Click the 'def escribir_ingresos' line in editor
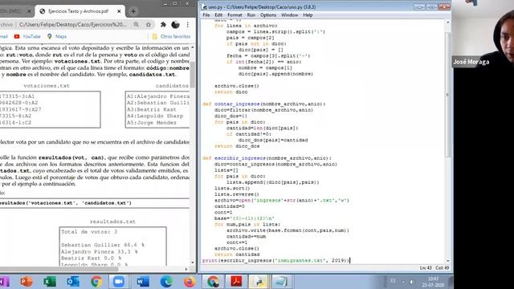514x289 pixels. [267, 158]
